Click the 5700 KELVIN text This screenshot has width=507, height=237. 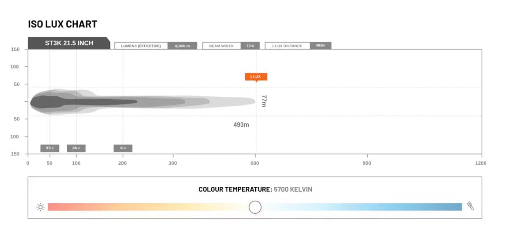click(x=293, y=189)
